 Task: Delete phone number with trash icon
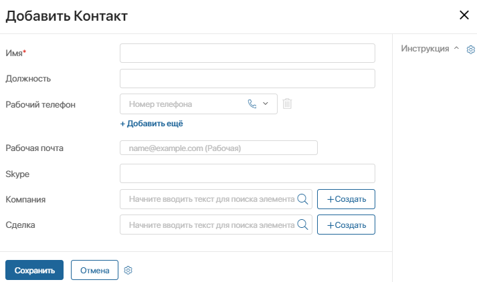287,104
